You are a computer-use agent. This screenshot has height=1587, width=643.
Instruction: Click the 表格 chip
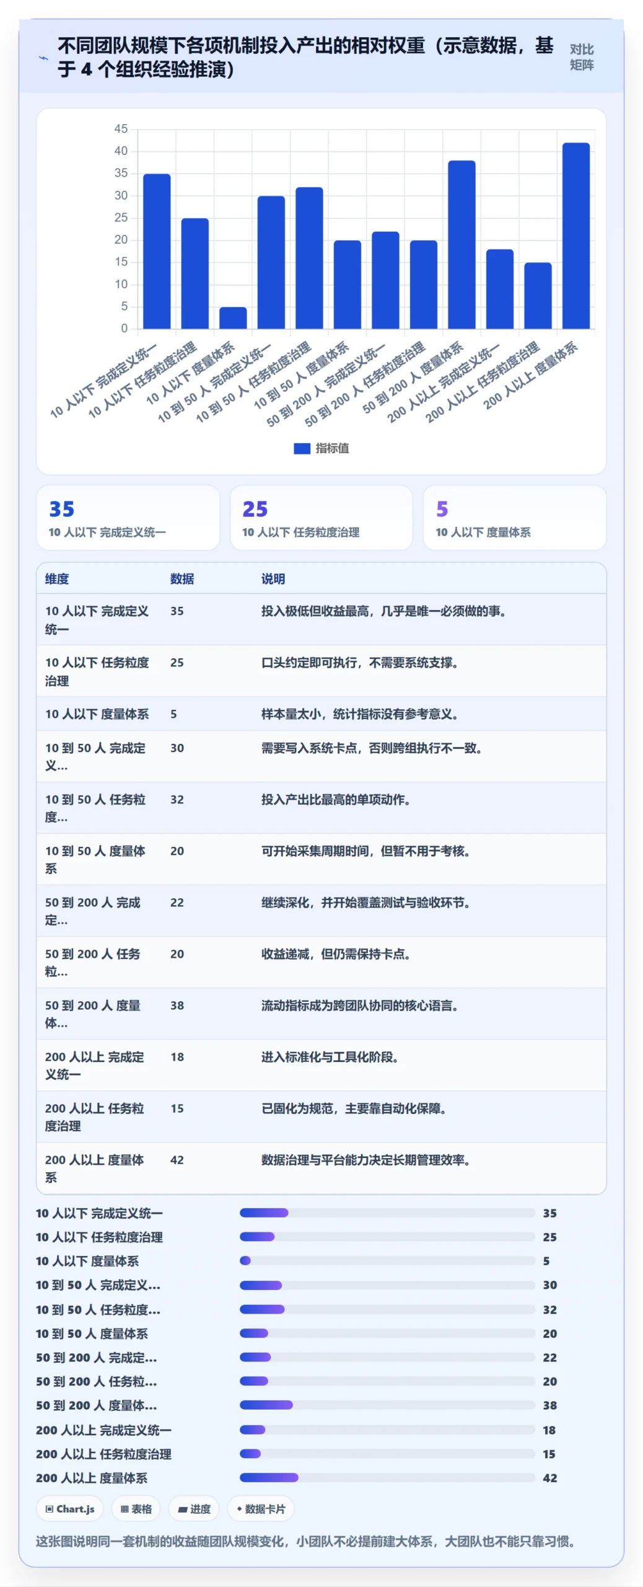point(136,1509)
